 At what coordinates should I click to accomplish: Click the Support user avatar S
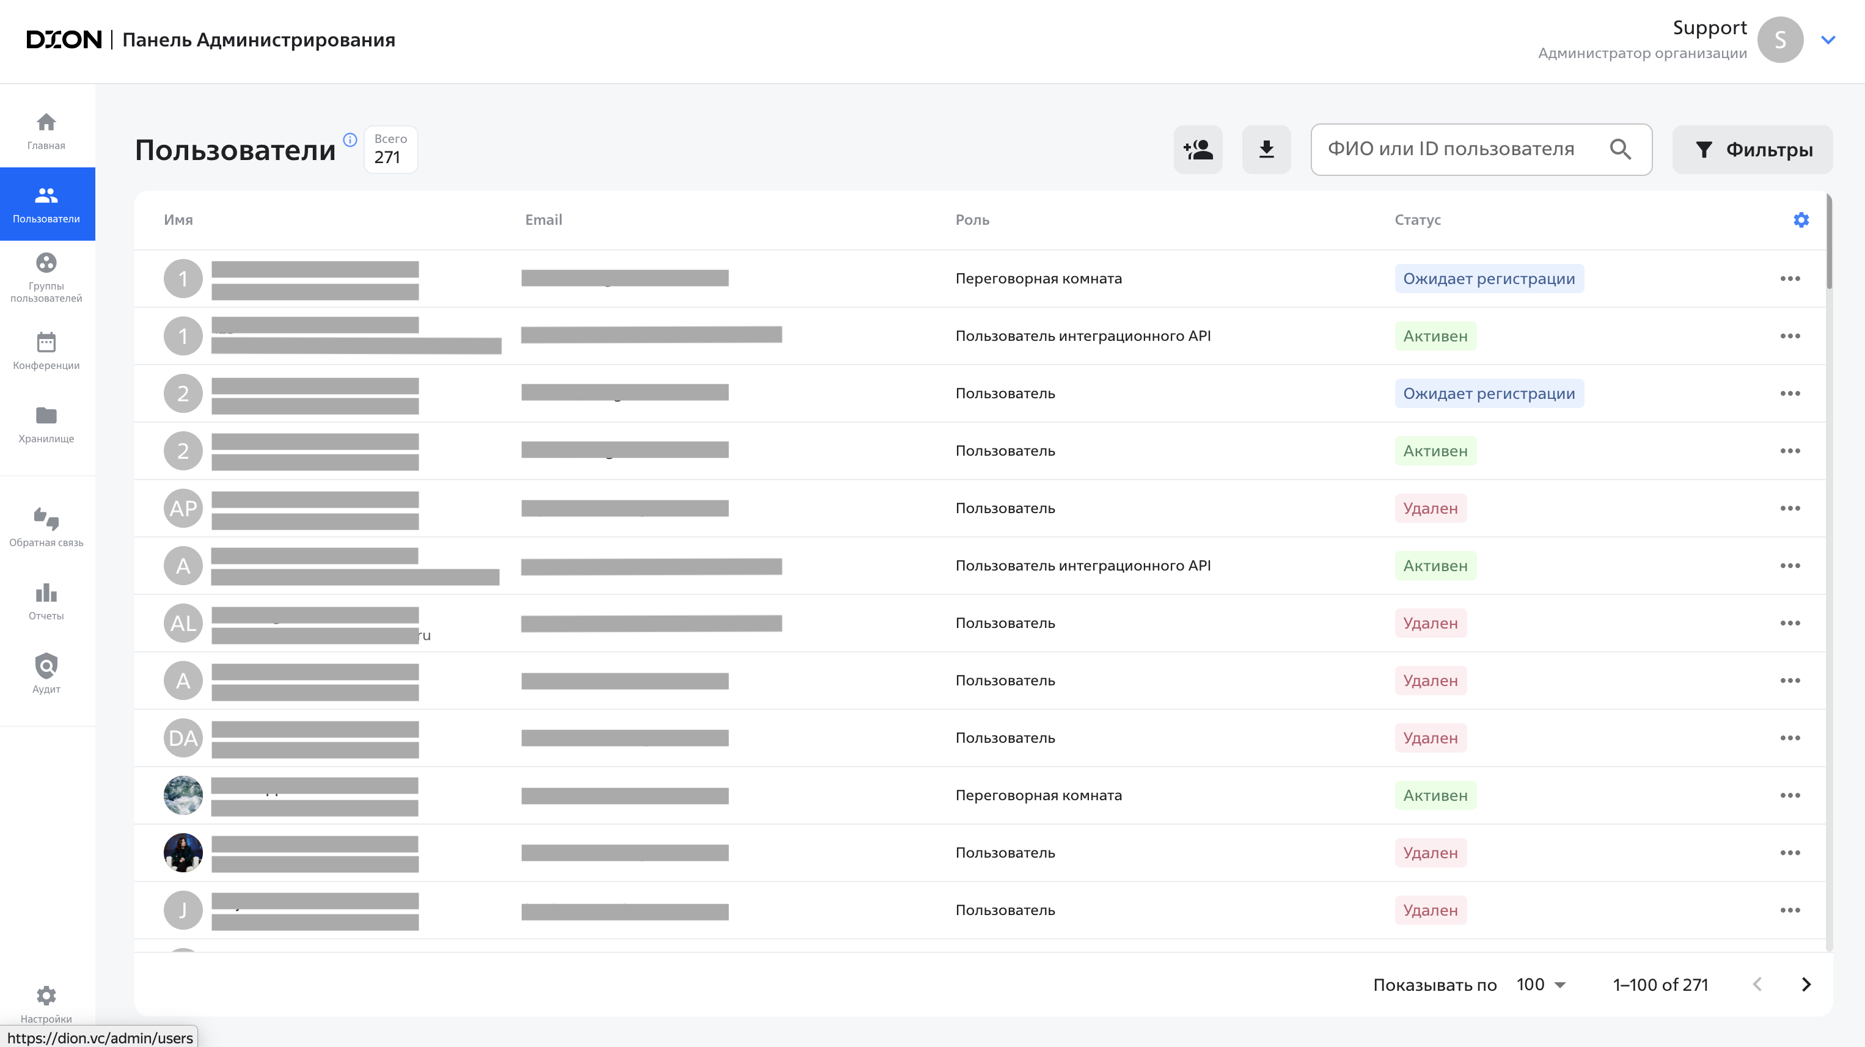click(1779, 40)
